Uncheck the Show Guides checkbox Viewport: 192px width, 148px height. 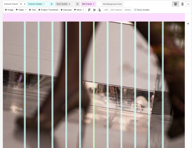(x=135, y=10)
